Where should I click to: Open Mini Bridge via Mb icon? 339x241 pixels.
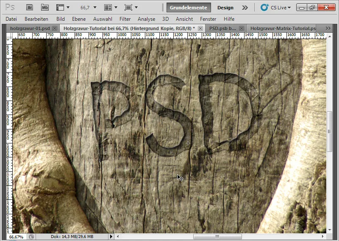tap(45, 8)
